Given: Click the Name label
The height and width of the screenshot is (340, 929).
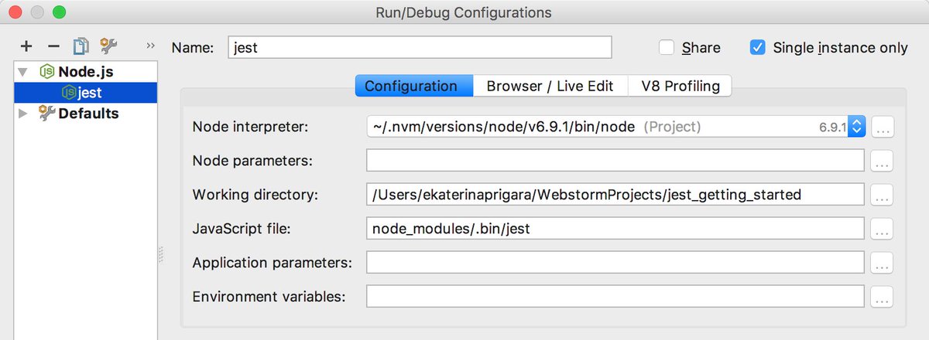Looking at the screenshot, I should click(193, 48).
